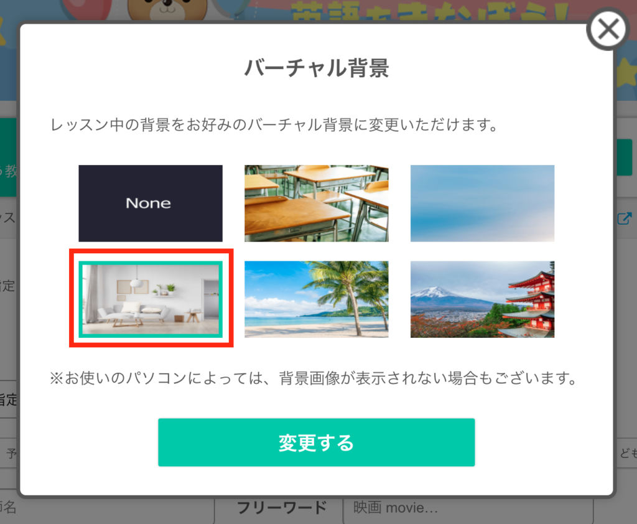Click the フリーワード label below dialog

pyautogui.click(x=282, y=508)
